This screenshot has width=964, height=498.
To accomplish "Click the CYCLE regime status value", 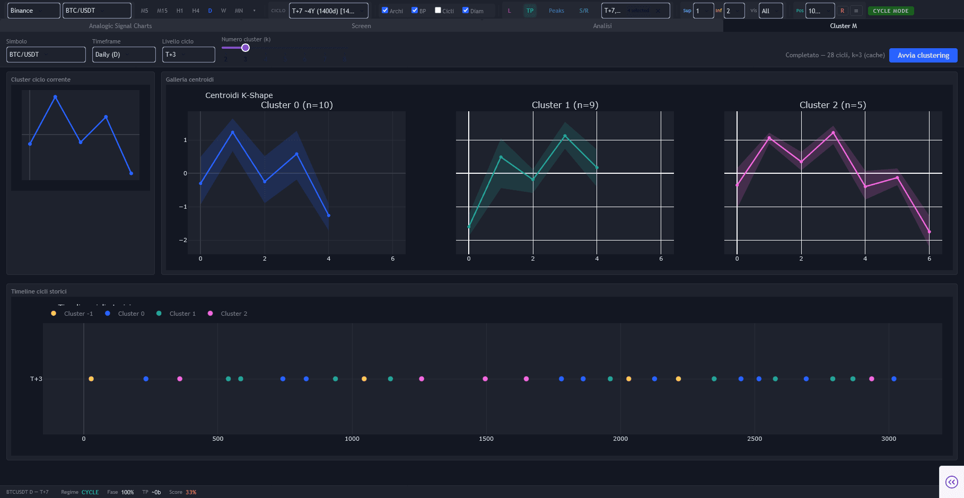I will point(90,492).
